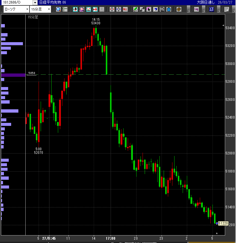
Task: Toggle the crosshair cursor icon
Action: [x=65, y=9]
